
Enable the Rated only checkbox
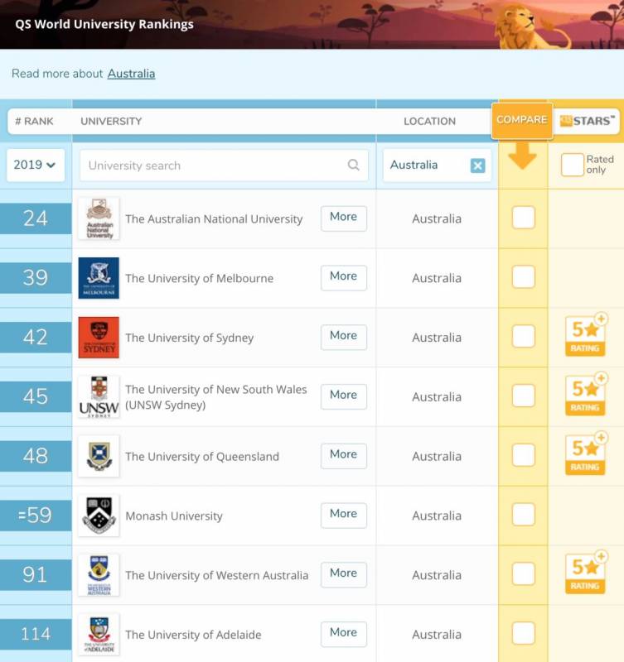(572, 165)
